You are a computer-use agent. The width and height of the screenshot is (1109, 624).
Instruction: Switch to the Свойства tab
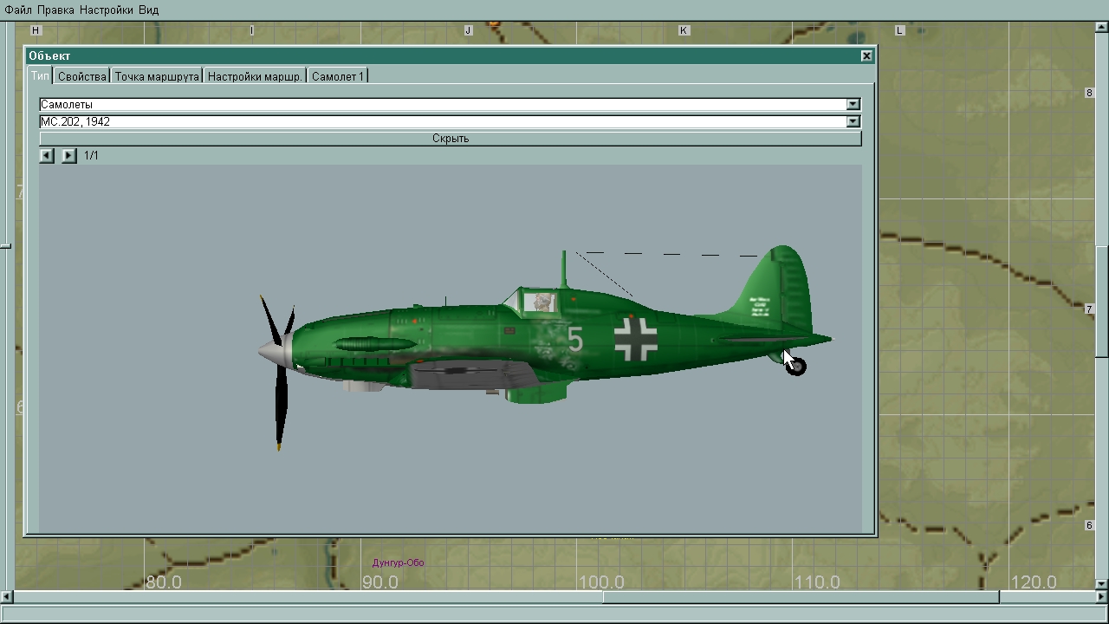coord(81,76)
